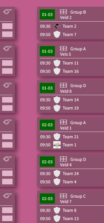Open the Team 16 entry

coord(71,71)
